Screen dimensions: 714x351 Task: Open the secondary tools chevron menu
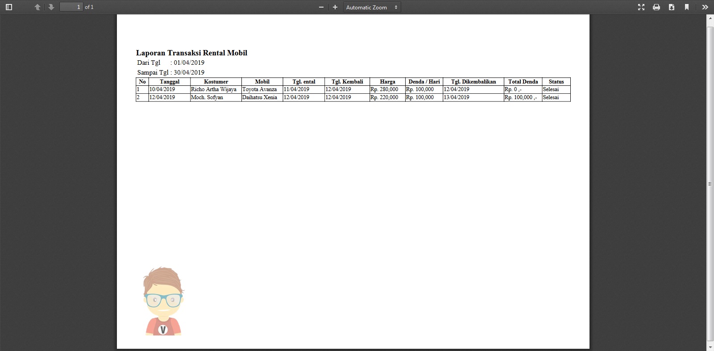coord(705,7)
